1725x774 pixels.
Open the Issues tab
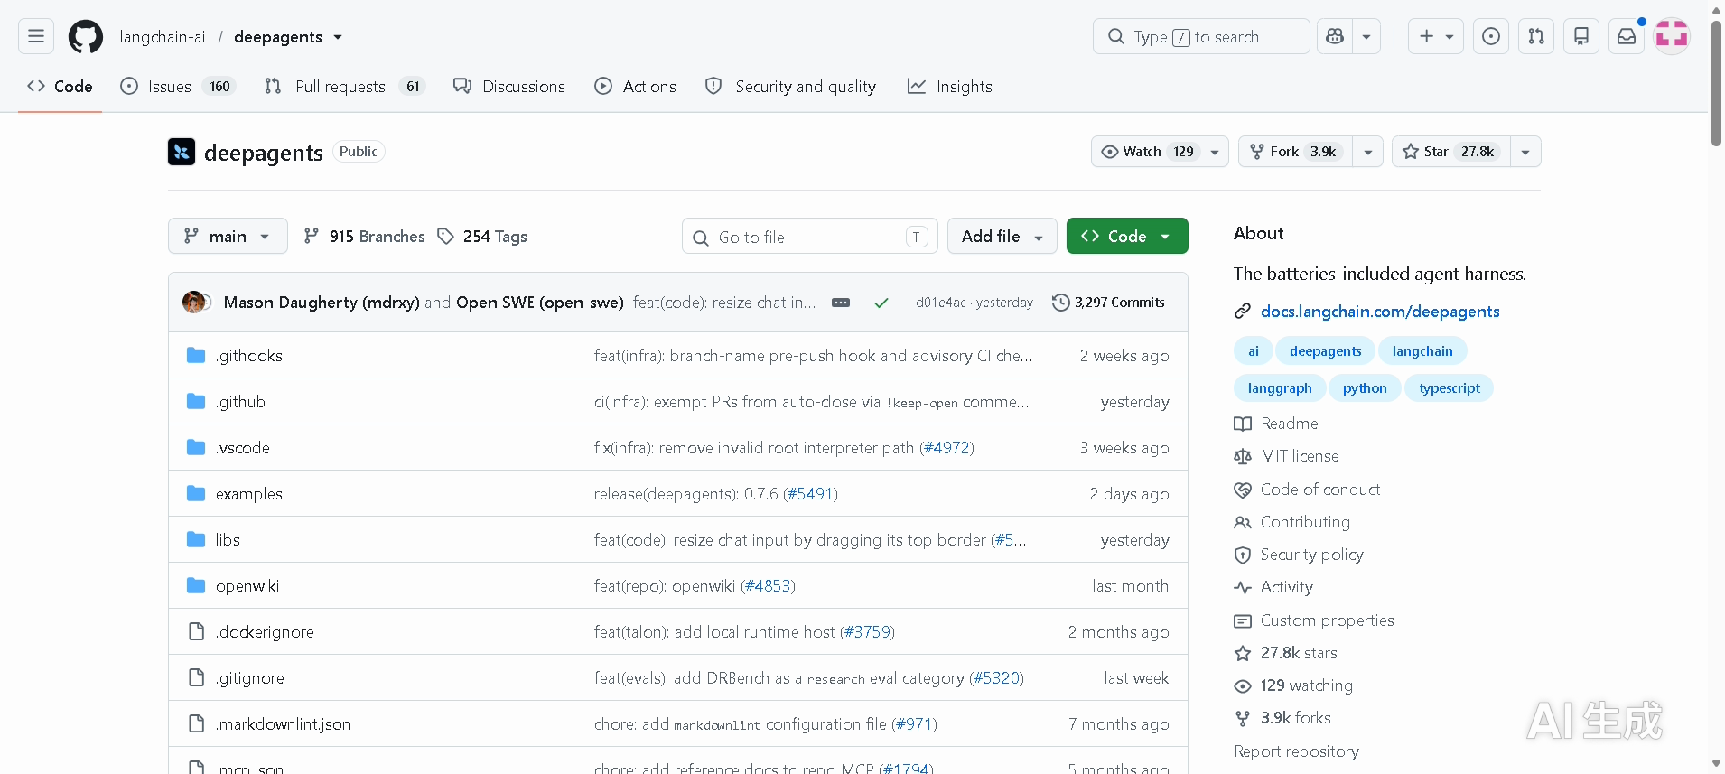point(178,87)
